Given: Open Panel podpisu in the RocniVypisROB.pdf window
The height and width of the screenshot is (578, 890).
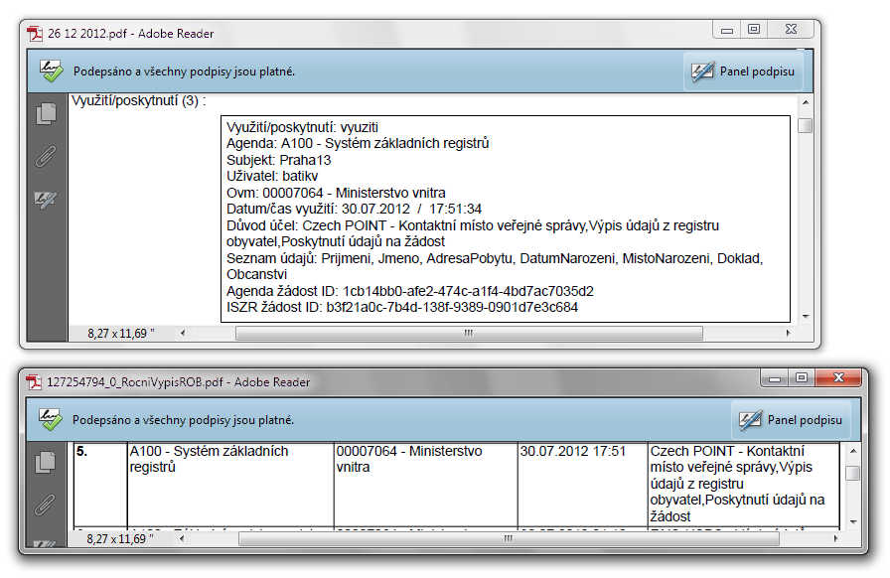Looking at the screenshot, I should point(792,420).
